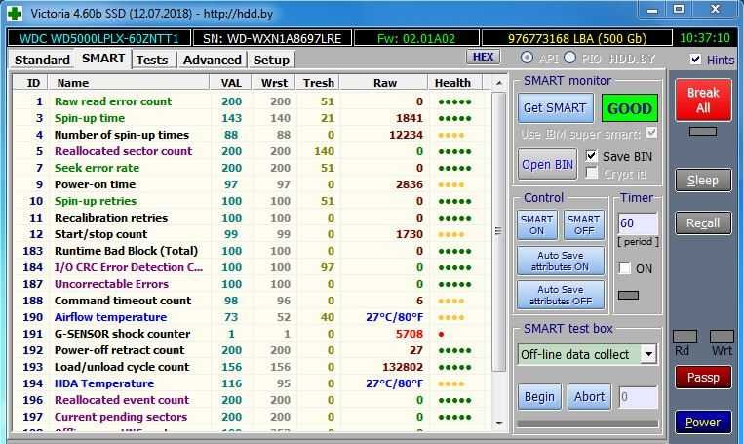Click Auto Save attributes OFF
Image resolution: width=744 pixels, height=444 pixels.
(561, 295)
